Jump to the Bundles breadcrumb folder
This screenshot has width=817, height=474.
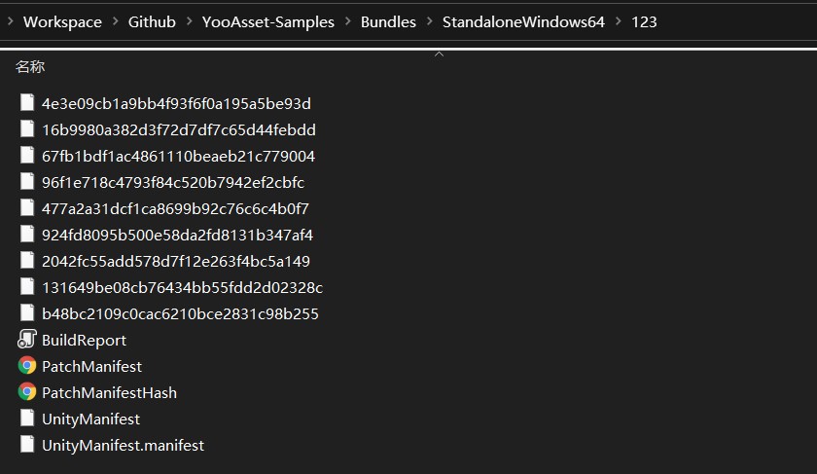[x=389, y=22]
